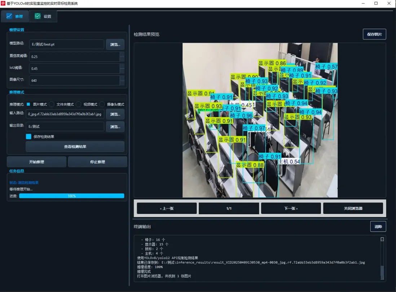Click the settings tab checkmark icon
The width and height of the screenshot is (396, 292).
pos(38,16)
